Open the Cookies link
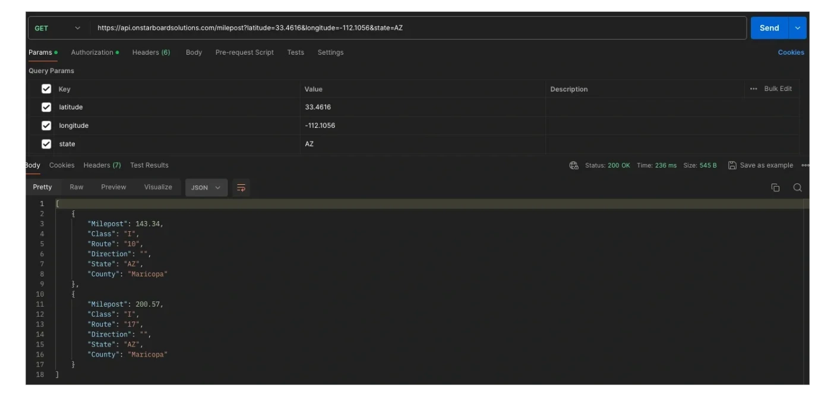The height and width of the screenshot is (397, 834). click(x=791, y=52)
